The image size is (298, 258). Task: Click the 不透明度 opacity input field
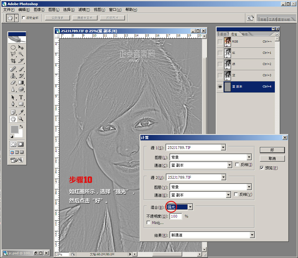click(176, 216)
